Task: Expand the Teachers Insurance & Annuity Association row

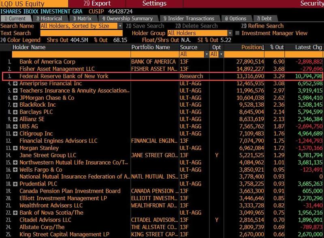Action: point(15,91)
